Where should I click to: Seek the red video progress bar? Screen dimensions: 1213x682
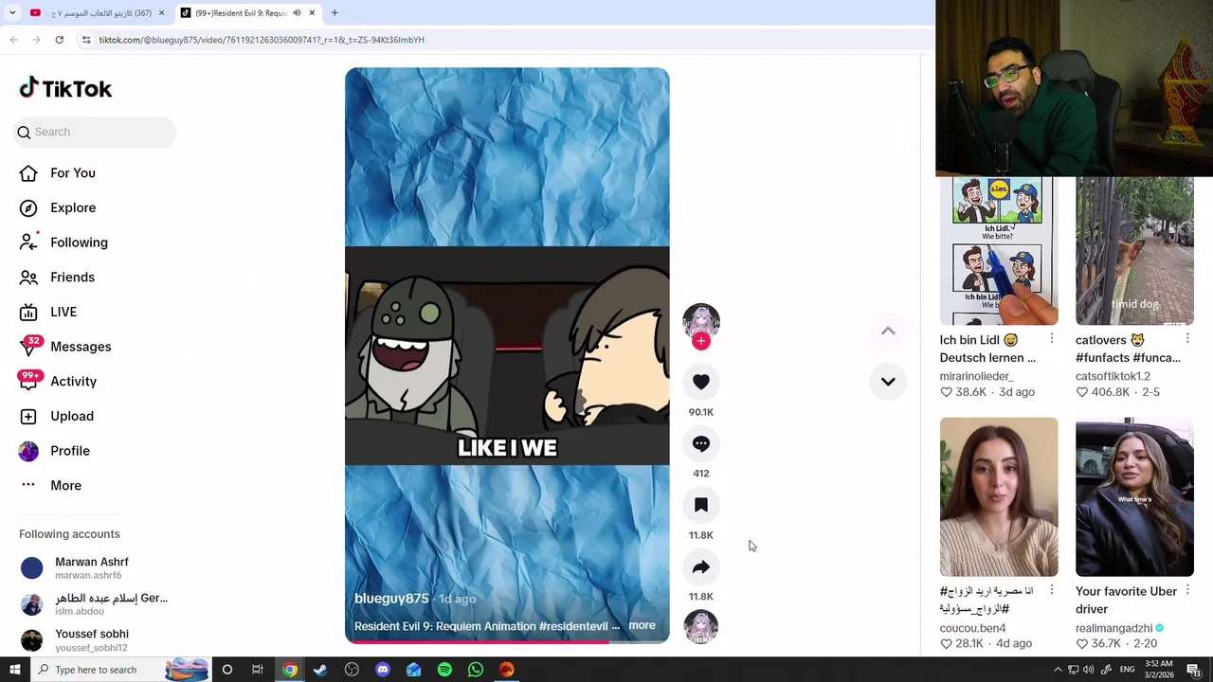(x=507, y=642)
